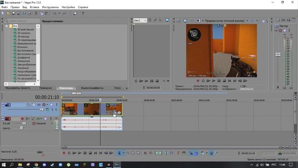Image resolution: width=298 pixels, height=168 pixels.
Task: Open the "Файл" menu
Action: [x=5, y=7]
